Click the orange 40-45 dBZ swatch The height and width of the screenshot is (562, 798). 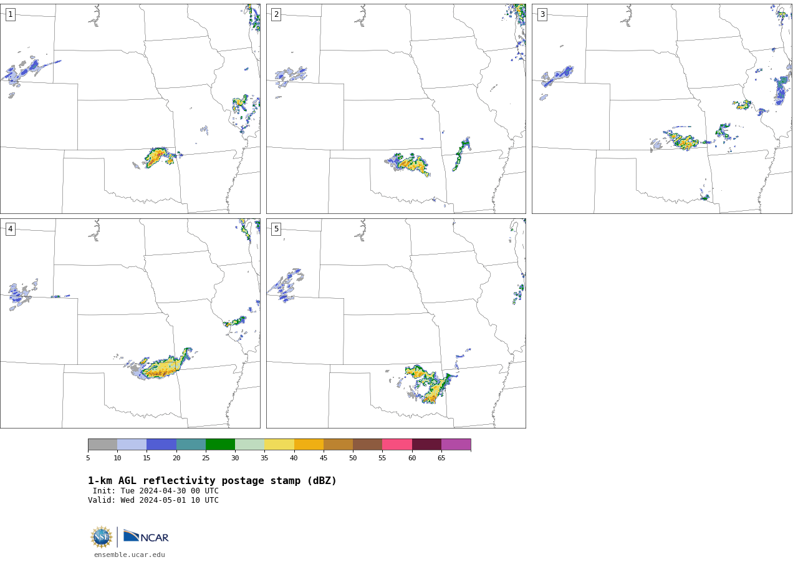click(309, 445)
